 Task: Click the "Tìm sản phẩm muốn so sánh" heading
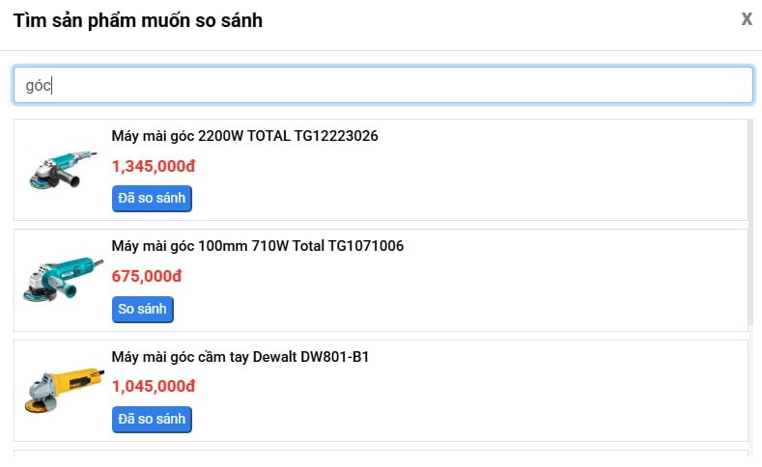[x=137, y=20]
